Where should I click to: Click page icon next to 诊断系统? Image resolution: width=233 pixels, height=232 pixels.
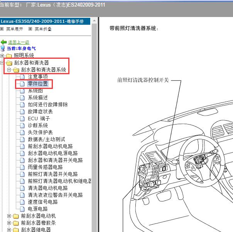[22, 125]
